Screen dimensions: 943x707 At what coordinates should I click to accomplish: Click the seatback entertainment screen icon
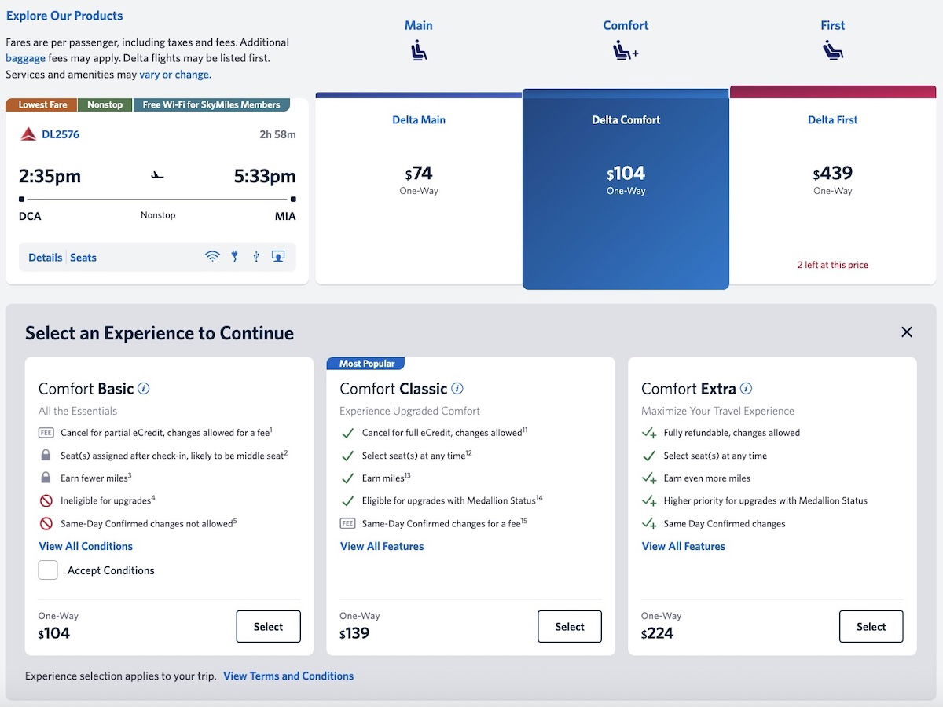click(x=277, y=256)
